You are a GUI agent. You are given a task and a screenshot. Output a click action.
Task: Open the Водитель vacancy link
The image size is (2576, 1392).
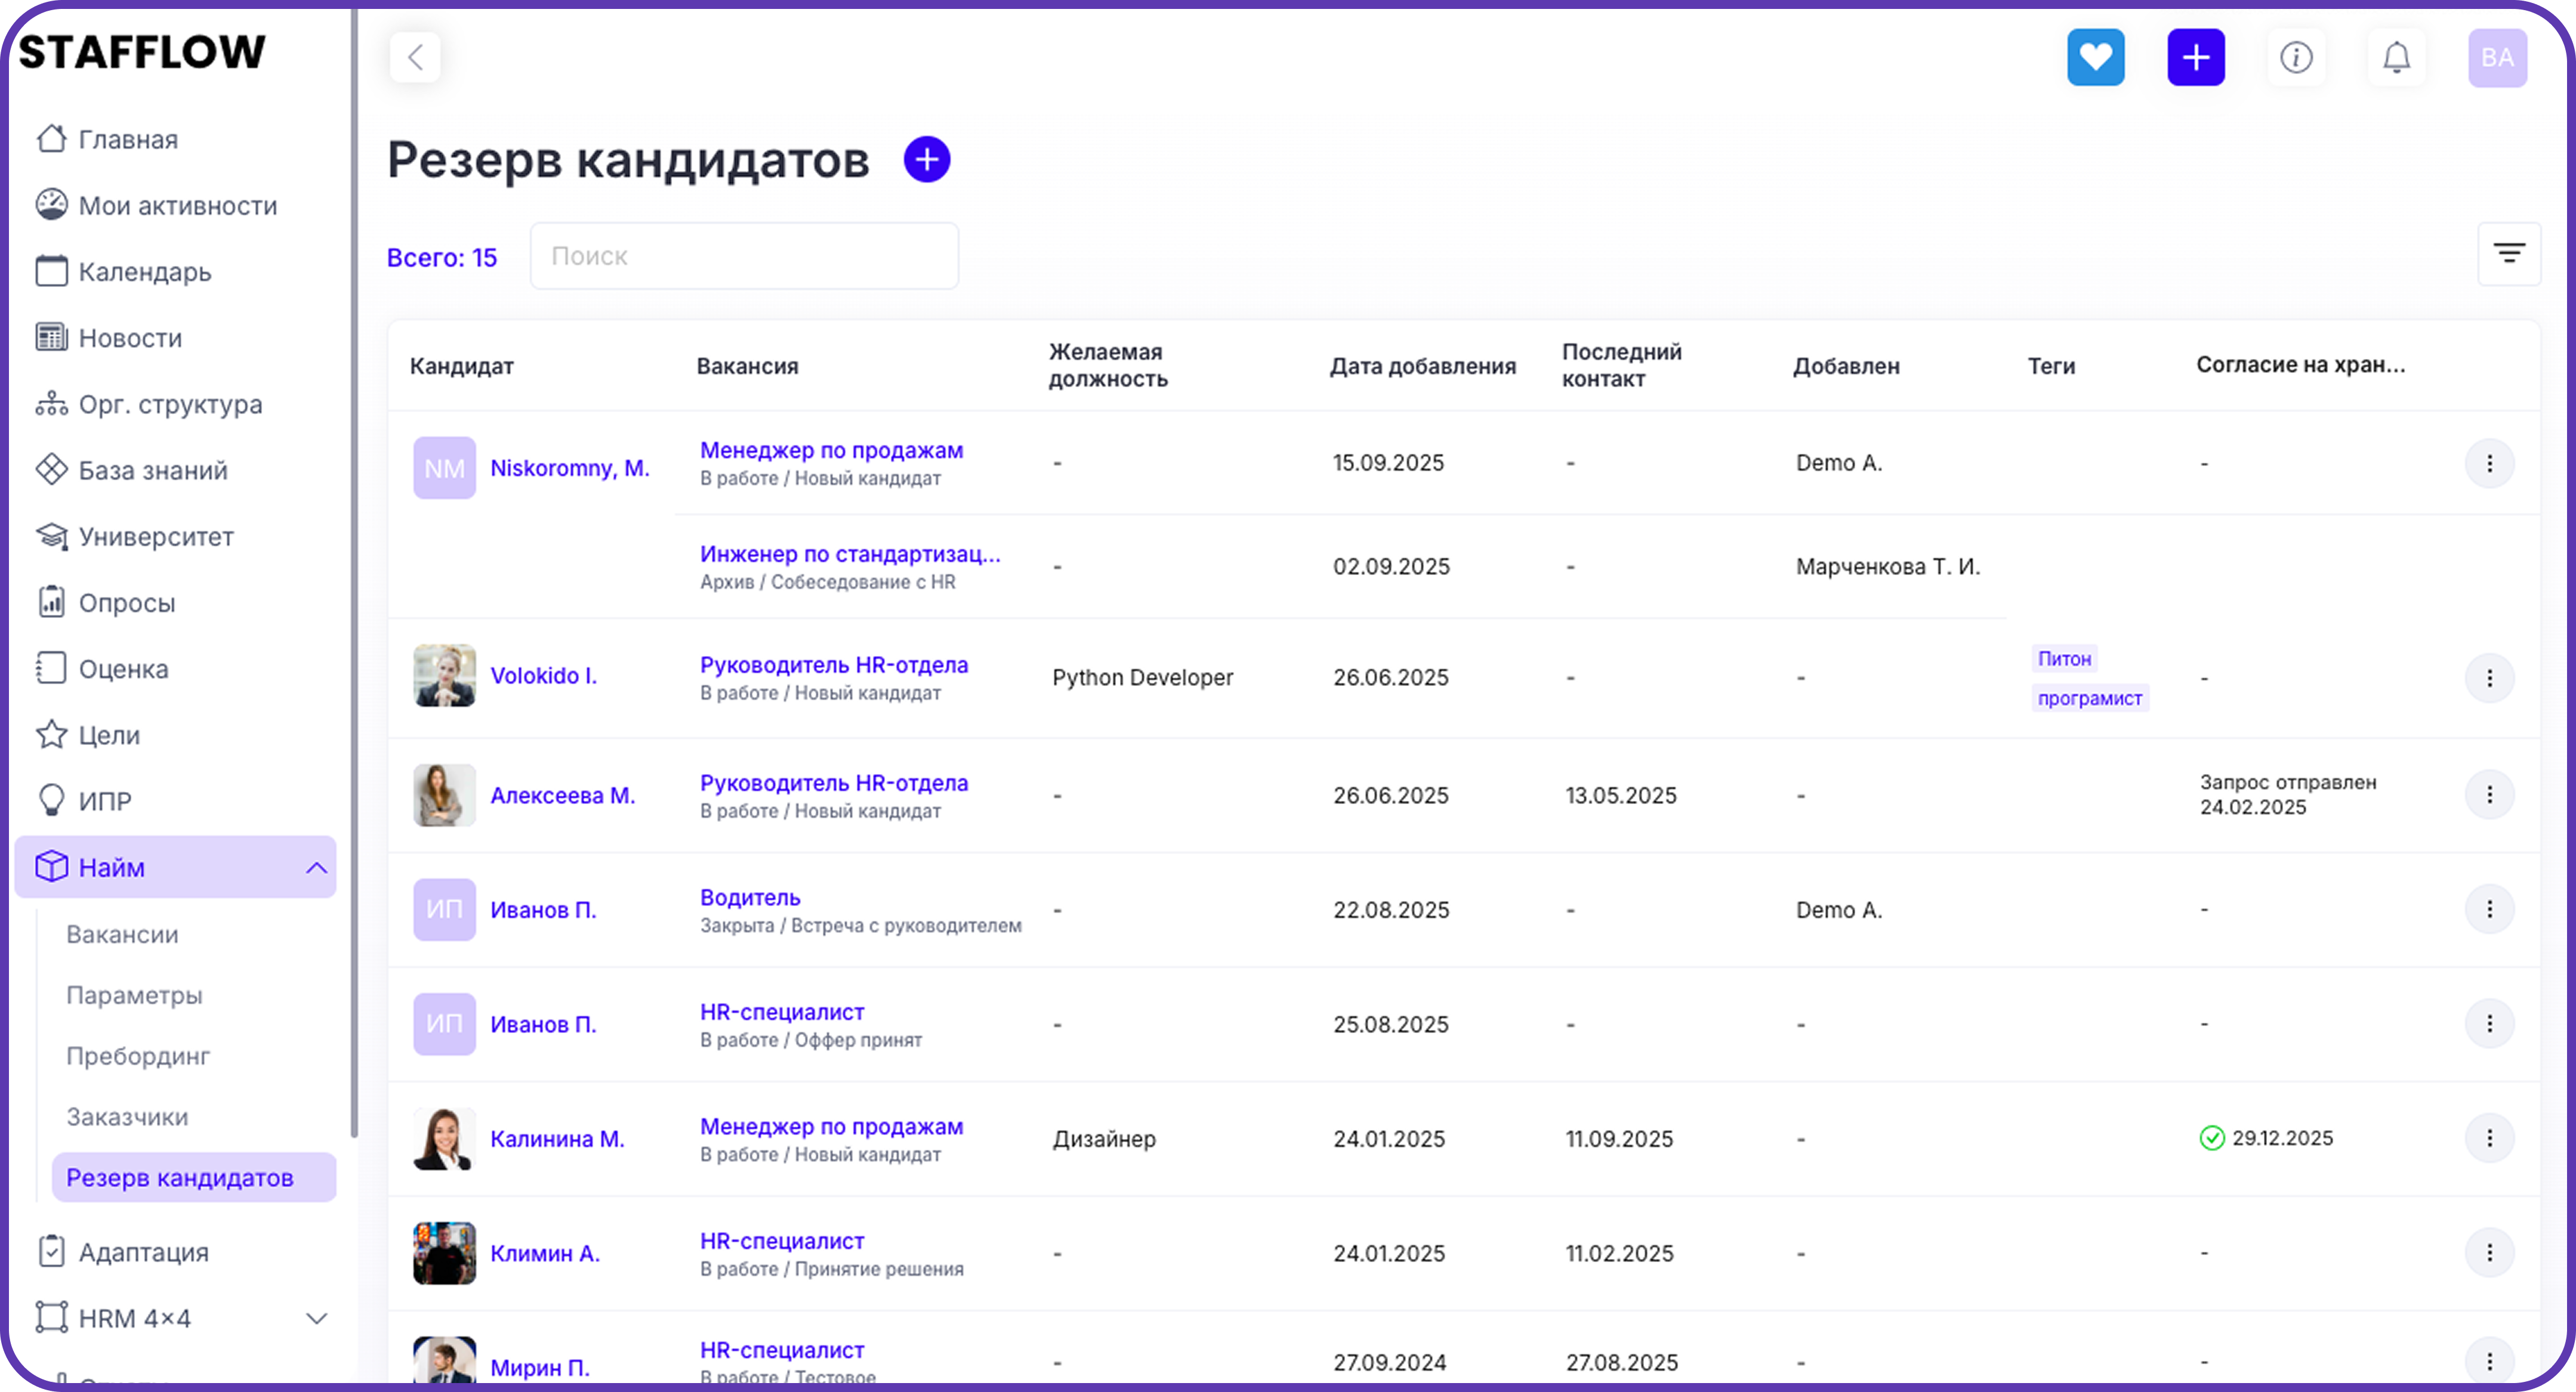pos(750,898)
